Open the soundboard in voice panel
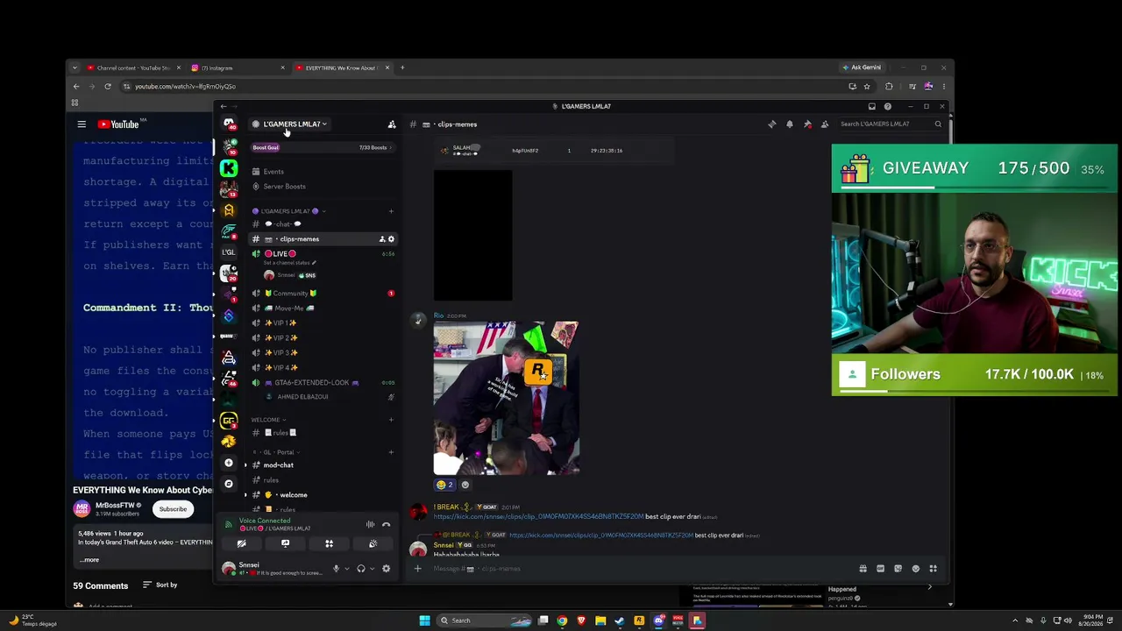Viewport: 1122px width, 631px height. tap(373, 543)
